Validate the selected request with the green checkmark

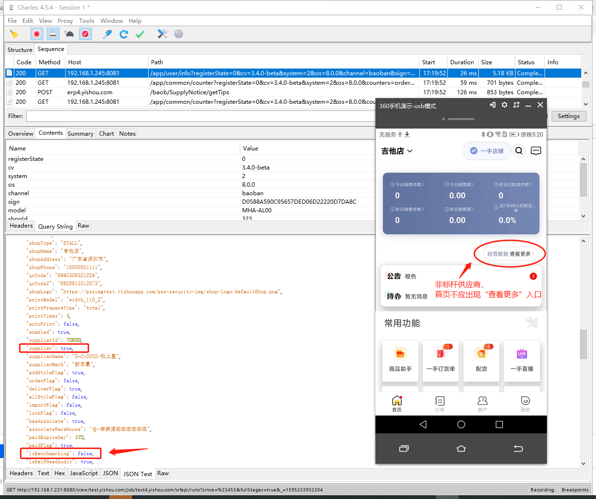tap(140, 34)
